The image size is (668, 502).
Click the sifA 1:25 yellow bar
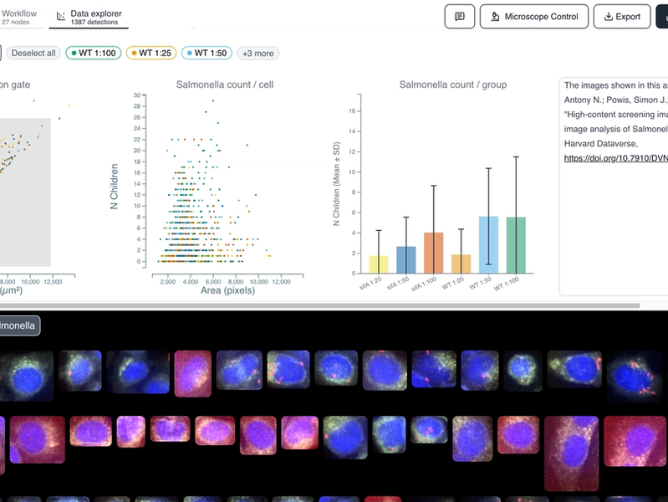pos(378,264)
